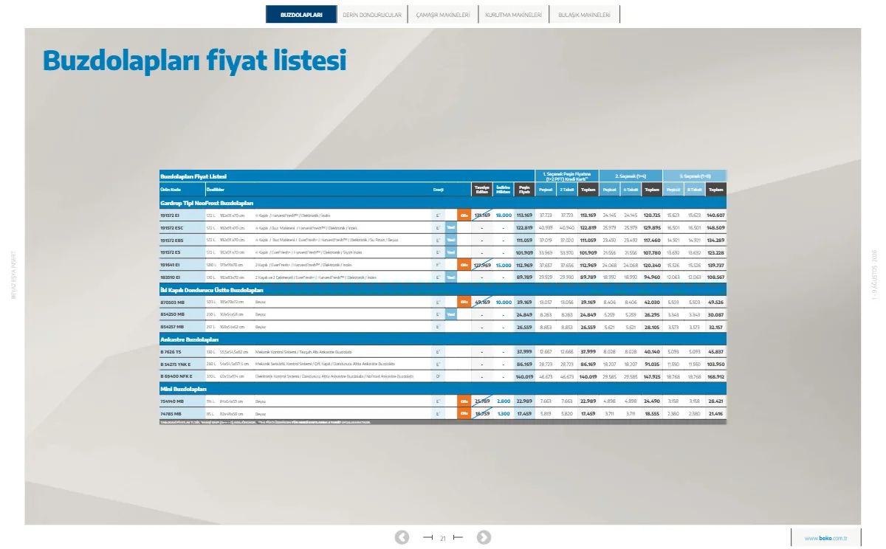Image resolution: width=886 pixels, height=549 pixels.
Task: Click blue Yeni badge in 191572 ESC row
Action: (x=450, y=227)
